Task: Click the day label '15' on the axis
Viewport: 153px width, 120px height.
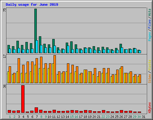Action: [72, 117]
